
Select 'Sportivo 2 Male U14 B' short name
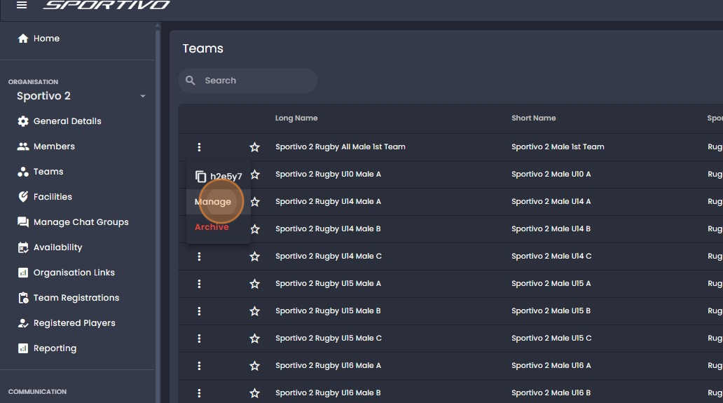551,228
